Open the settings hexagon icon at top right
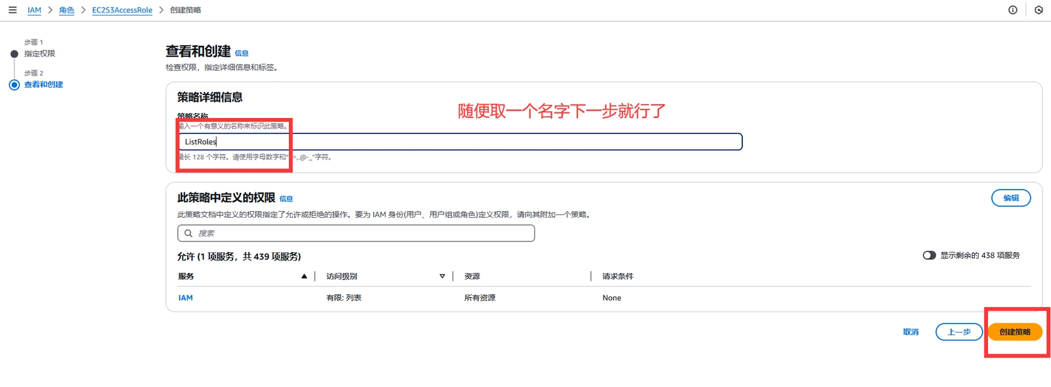 click(1039, 10)
